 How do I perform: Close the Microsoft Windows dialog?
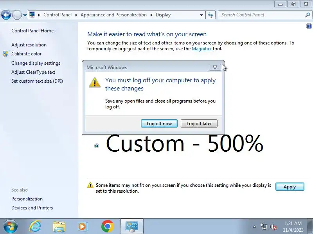point(215,67)
